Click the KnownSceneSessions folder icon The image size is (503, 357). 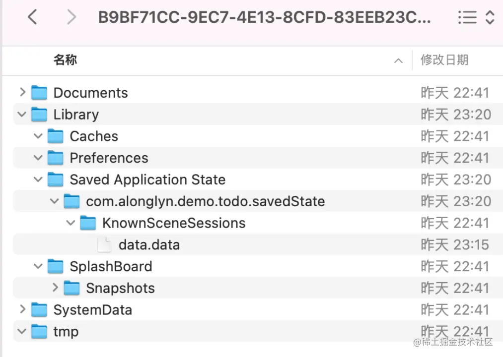(88, 223)
